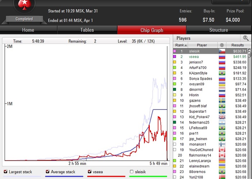Image resolution: width=252 pixels, height=179 pixels.
Task: Click the $7.50 buy-in value
Action: point(208,20)
